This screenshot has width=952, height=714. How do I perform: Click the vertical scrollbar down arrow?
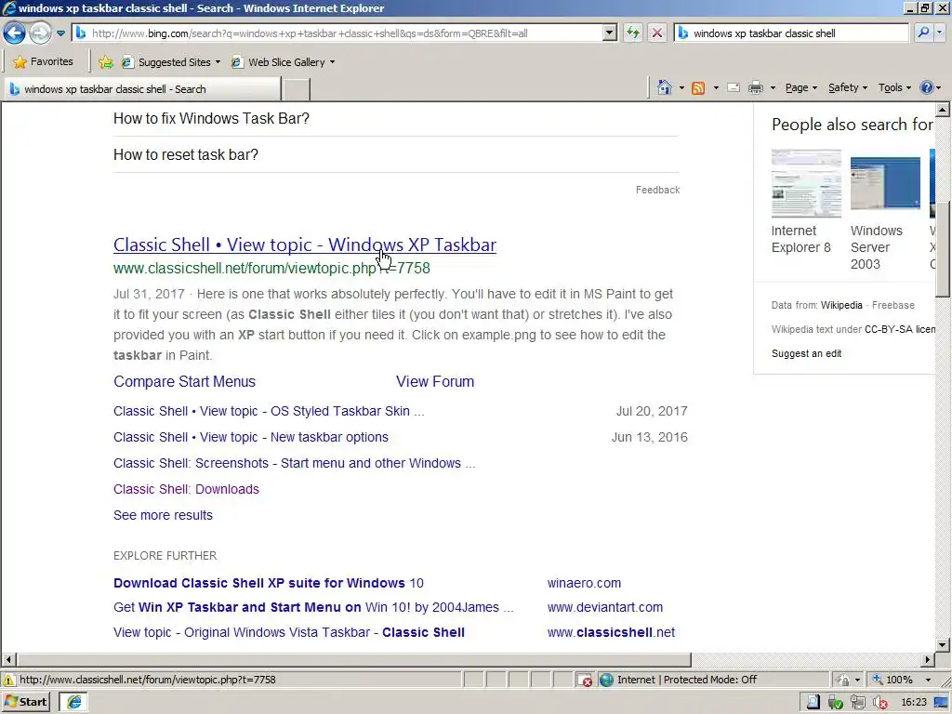[x=943, y=645]
